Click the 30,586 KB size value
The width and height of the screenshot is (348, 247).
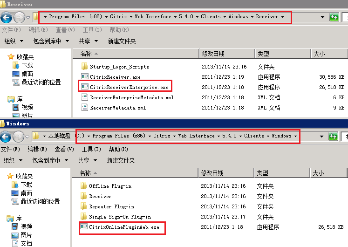(332, 77)
